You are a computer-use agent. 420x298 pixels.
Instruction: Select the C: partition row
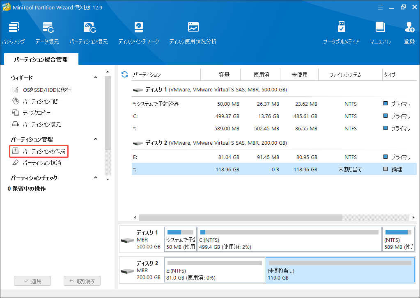tap(274, 116)
